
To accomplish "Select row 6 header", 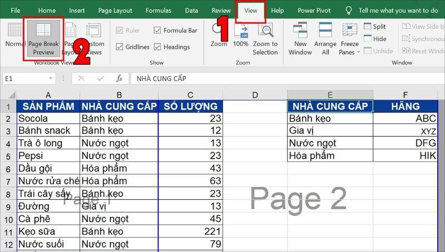I will [8, 169].
